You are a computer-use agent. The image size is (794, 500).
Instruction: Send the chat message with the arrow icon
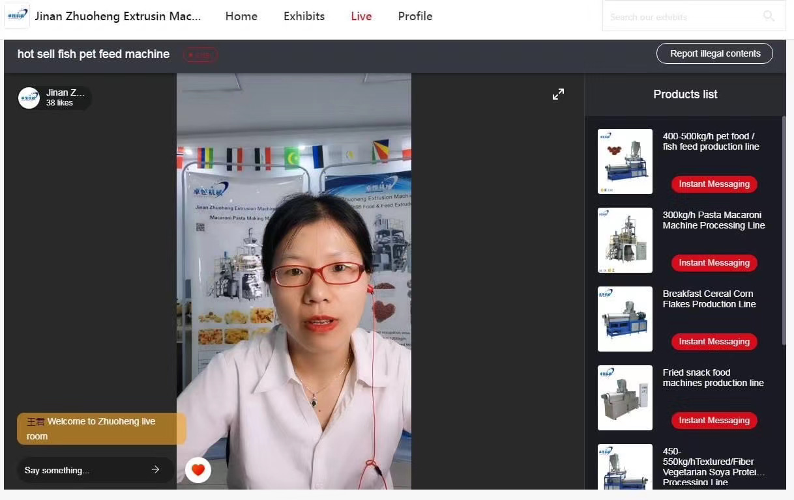click(155, 470)
